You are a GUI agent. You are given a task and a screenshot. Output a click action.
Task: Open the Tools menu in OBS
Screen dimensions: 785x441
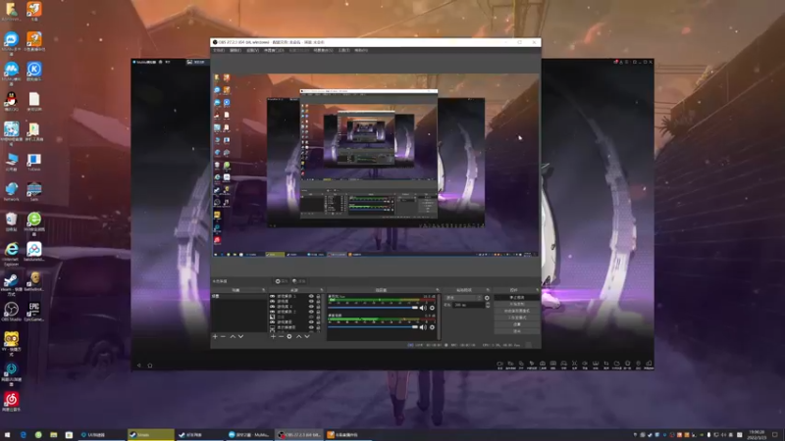[x=344, y=51]
